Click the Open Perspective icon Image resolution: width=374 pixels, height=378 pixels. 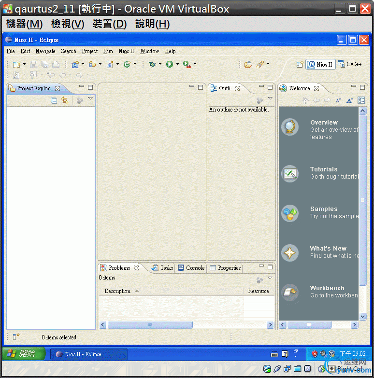300,64
